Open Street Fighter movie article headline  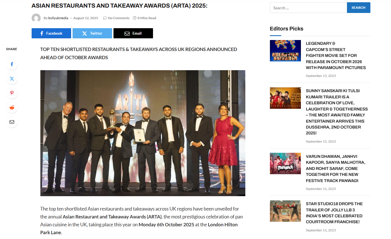(x=336, y=56)
